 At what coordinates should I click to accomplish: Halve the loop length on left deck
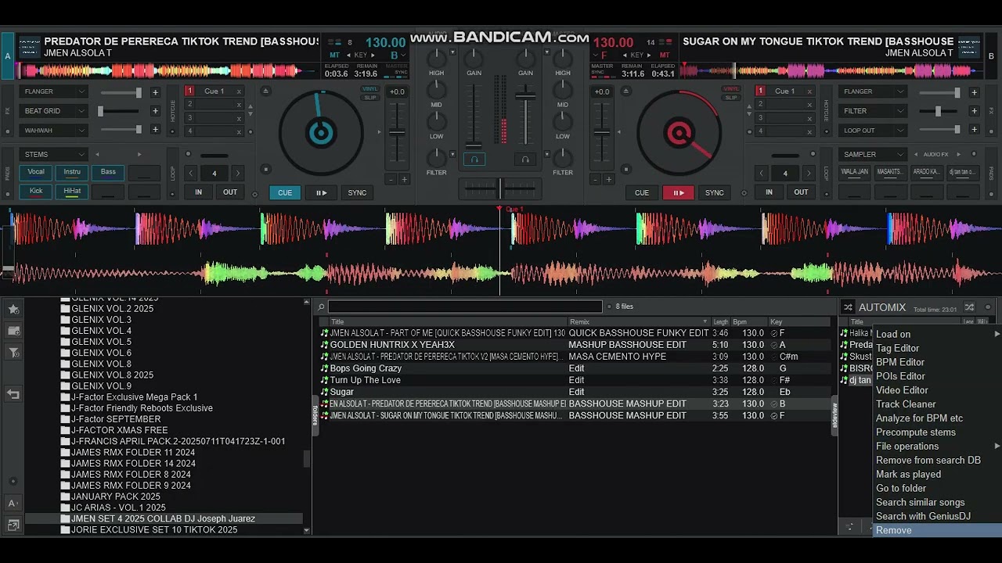tap(191, 173)
